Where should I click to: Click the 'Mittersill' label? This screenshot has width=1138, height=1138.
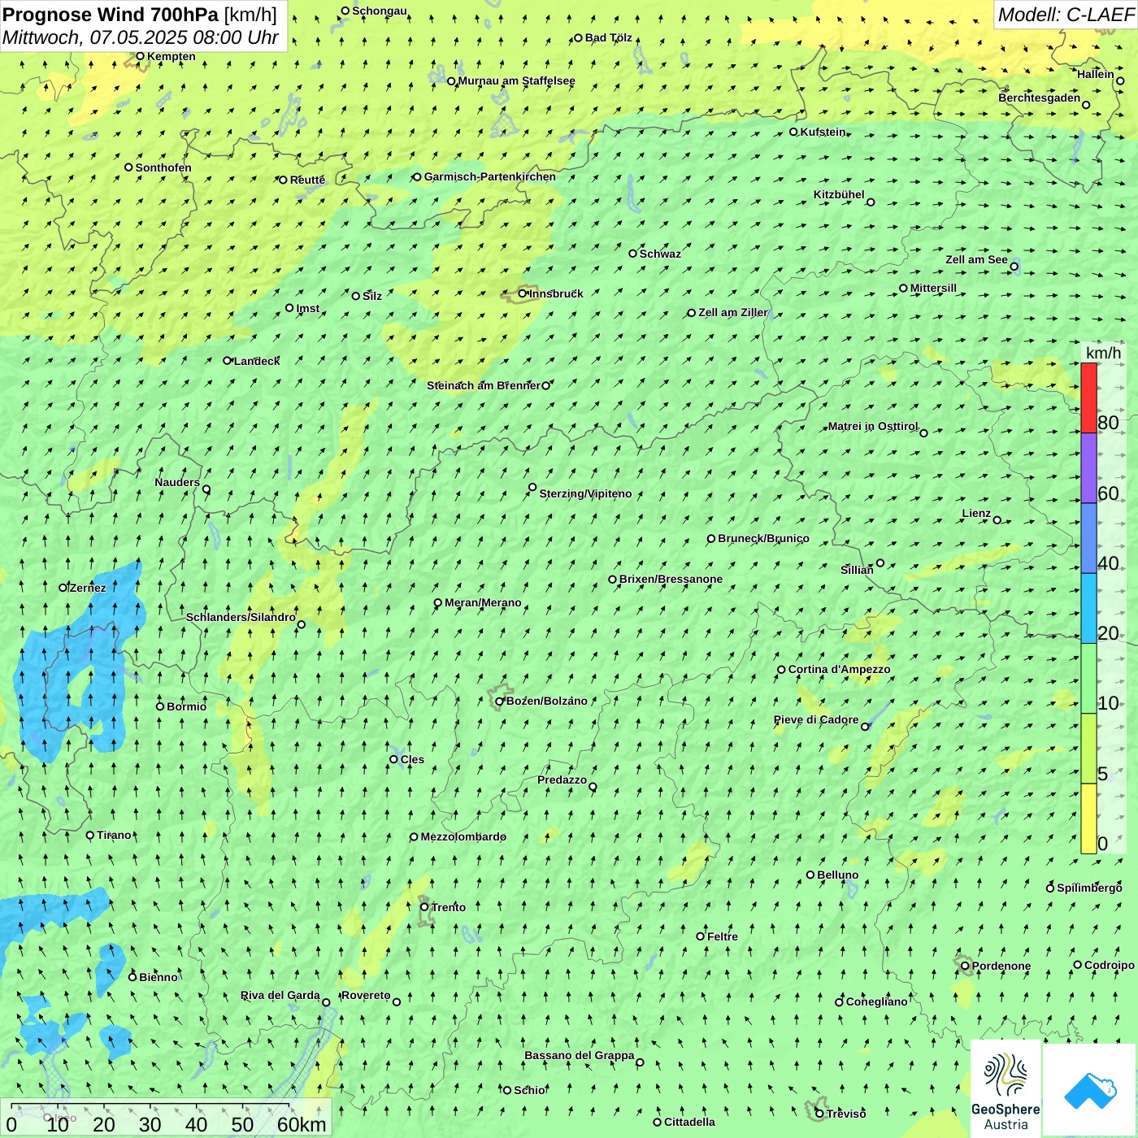tap(933, 288)
